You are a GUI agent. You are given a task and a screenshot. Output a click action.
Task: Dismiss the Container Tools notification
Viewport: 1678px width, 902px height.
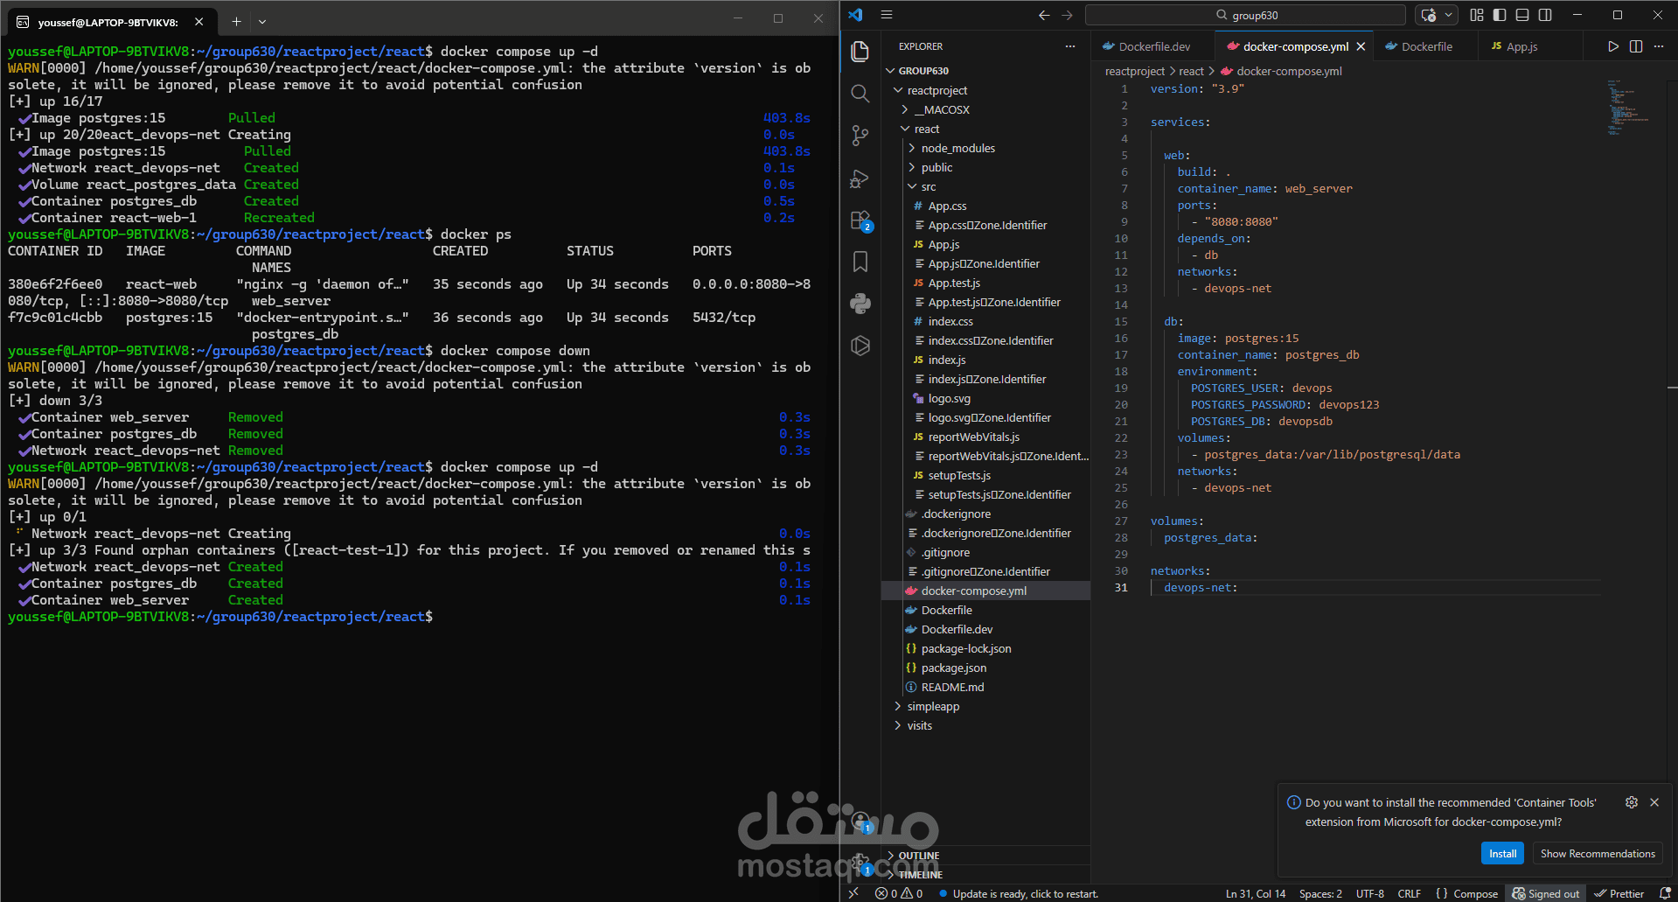pyautogui.click(x=1654, y=802)
